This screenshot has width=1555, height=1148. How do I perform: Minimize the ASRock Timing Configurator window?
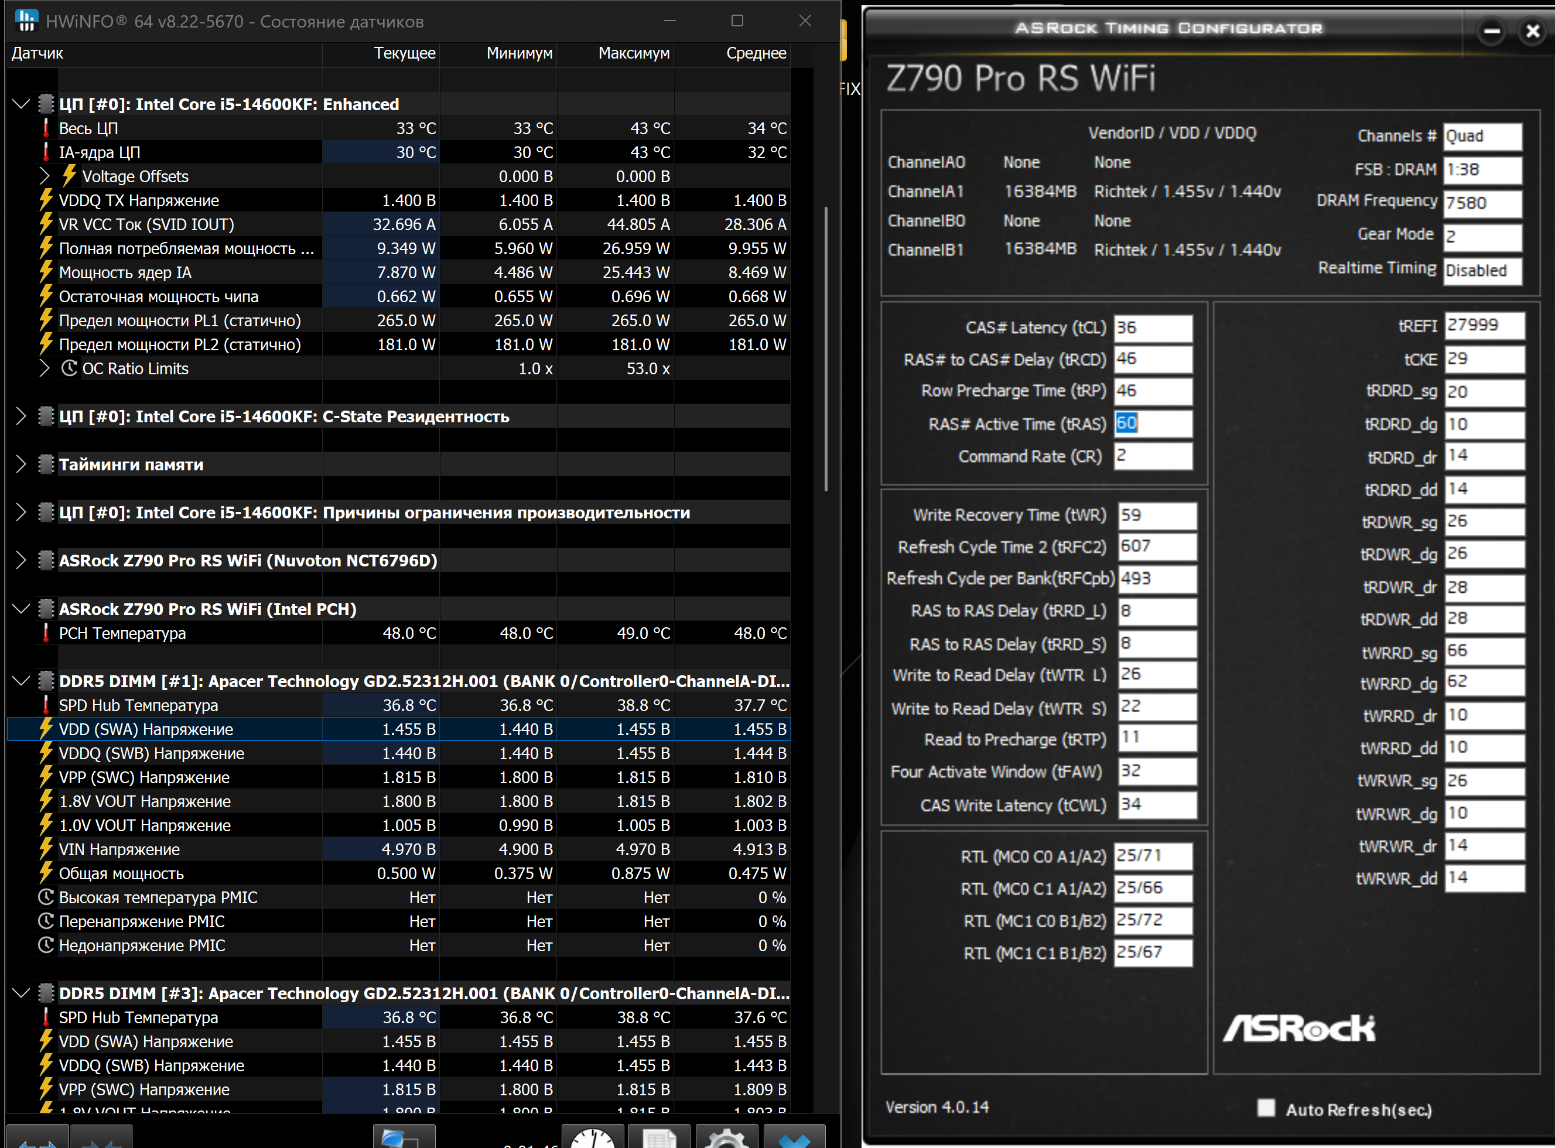click(x=1491, y=30)
